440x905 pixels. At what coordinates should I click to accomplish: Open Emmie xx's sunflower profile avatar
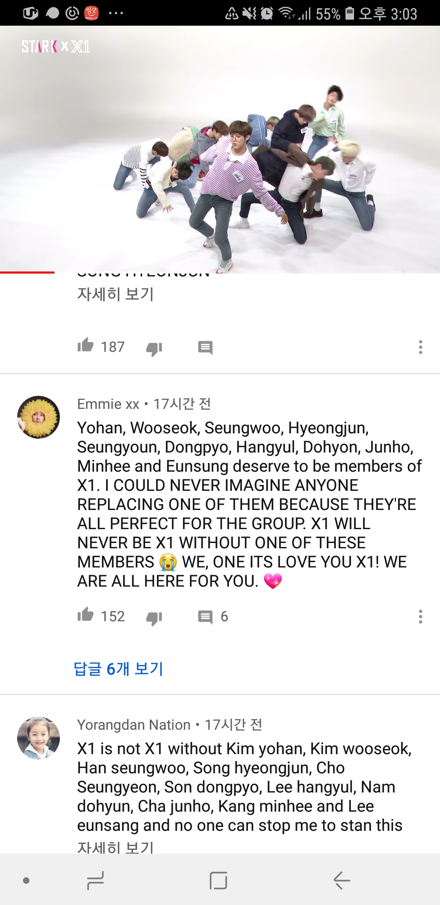point(38,417)
